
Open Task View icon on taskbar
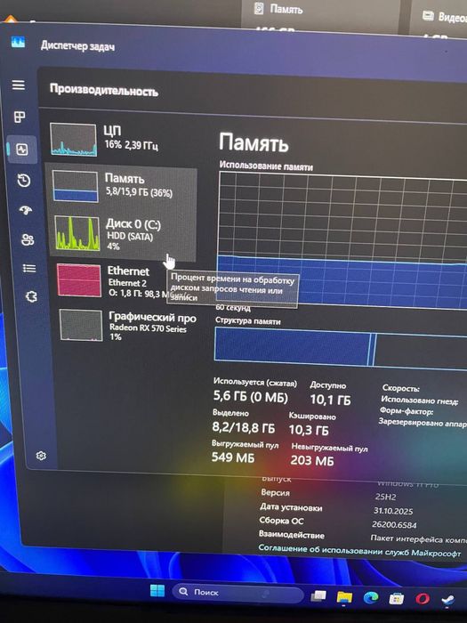pyautogui.click(x=318, y=596)
